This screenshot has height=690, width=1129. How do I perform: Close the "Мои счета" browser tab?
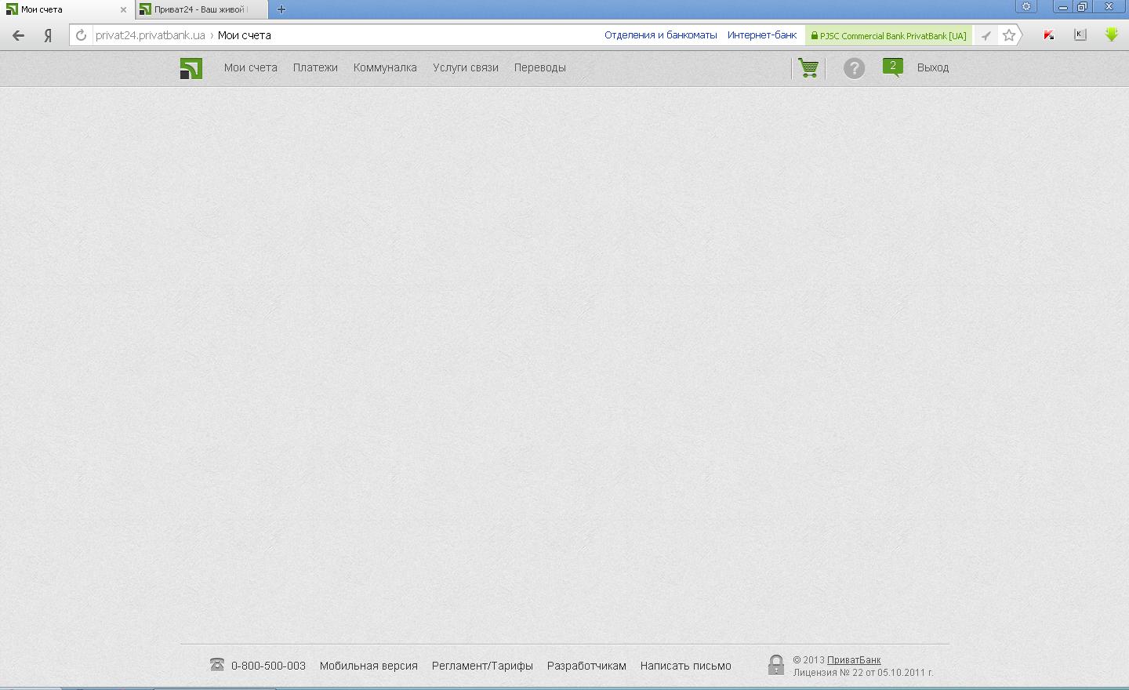123,9
